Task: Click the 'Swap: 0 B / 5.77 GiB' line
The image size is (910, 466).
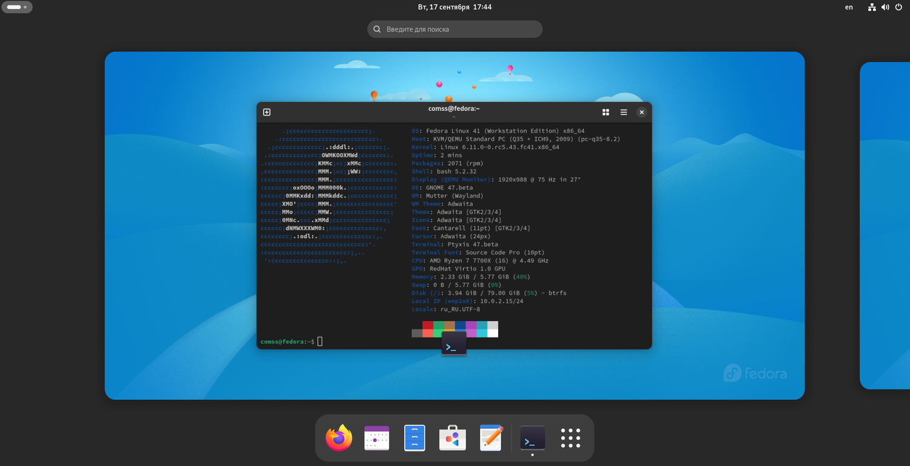Action: [x=457, y=285]
